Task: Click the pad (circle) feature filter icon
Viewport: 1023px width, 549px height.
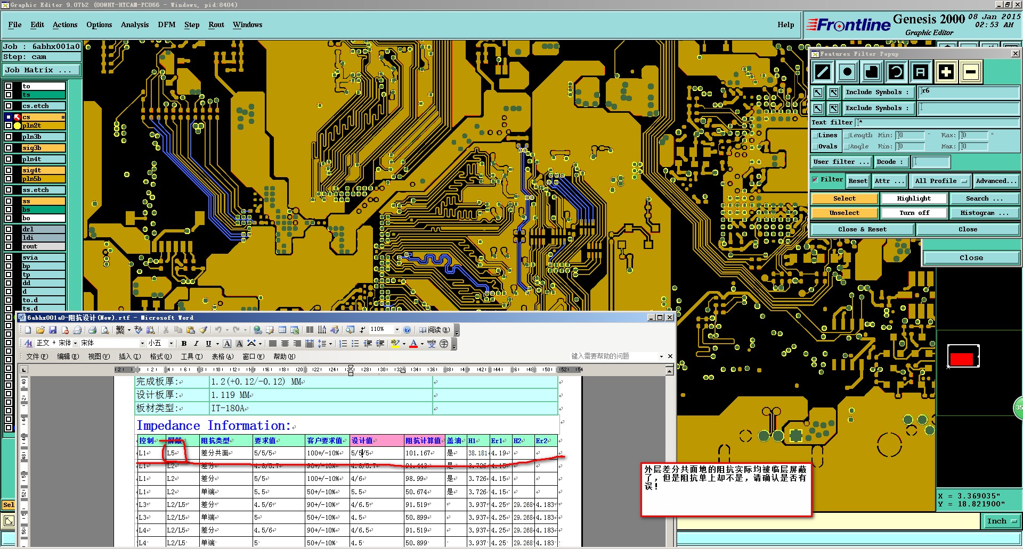Action: pos(847,72)
